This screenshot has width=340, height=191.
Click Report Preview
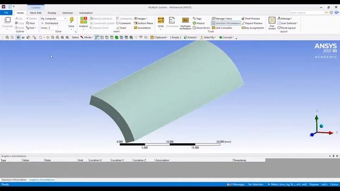(252, 23)
